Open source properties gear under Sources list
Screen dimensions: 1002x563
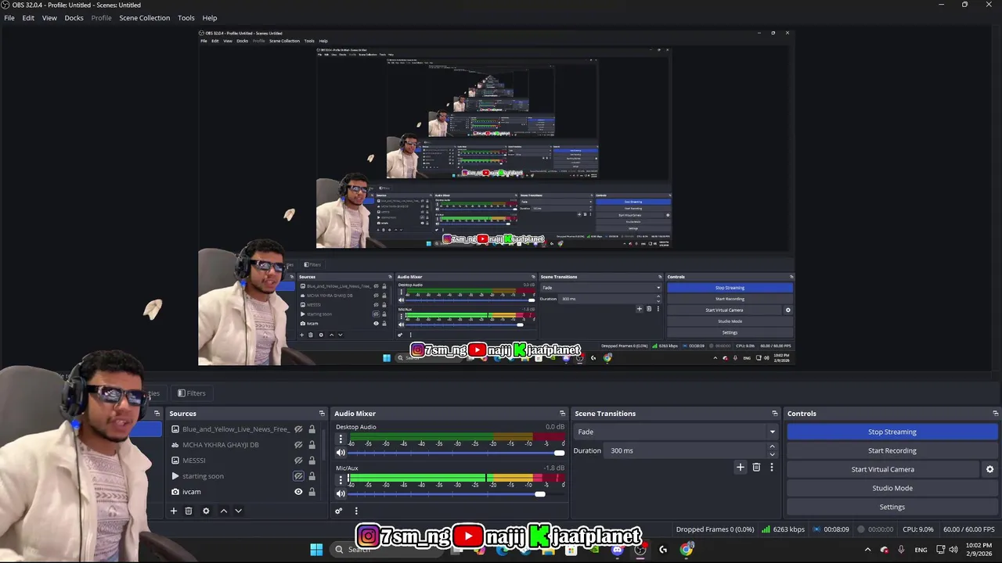point(206,511)
